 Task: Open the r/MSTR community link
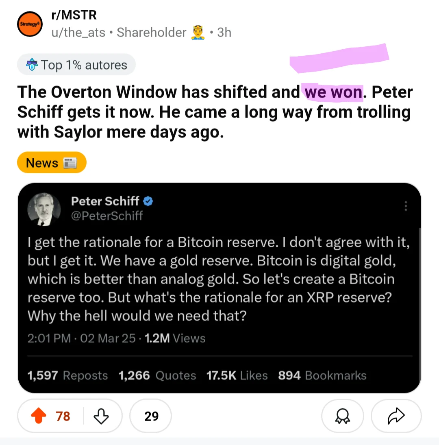74,15
